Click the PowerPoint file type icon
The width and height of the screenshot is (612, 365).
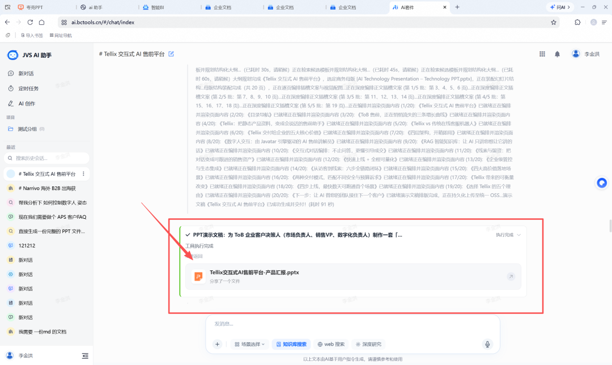(198, 277)
